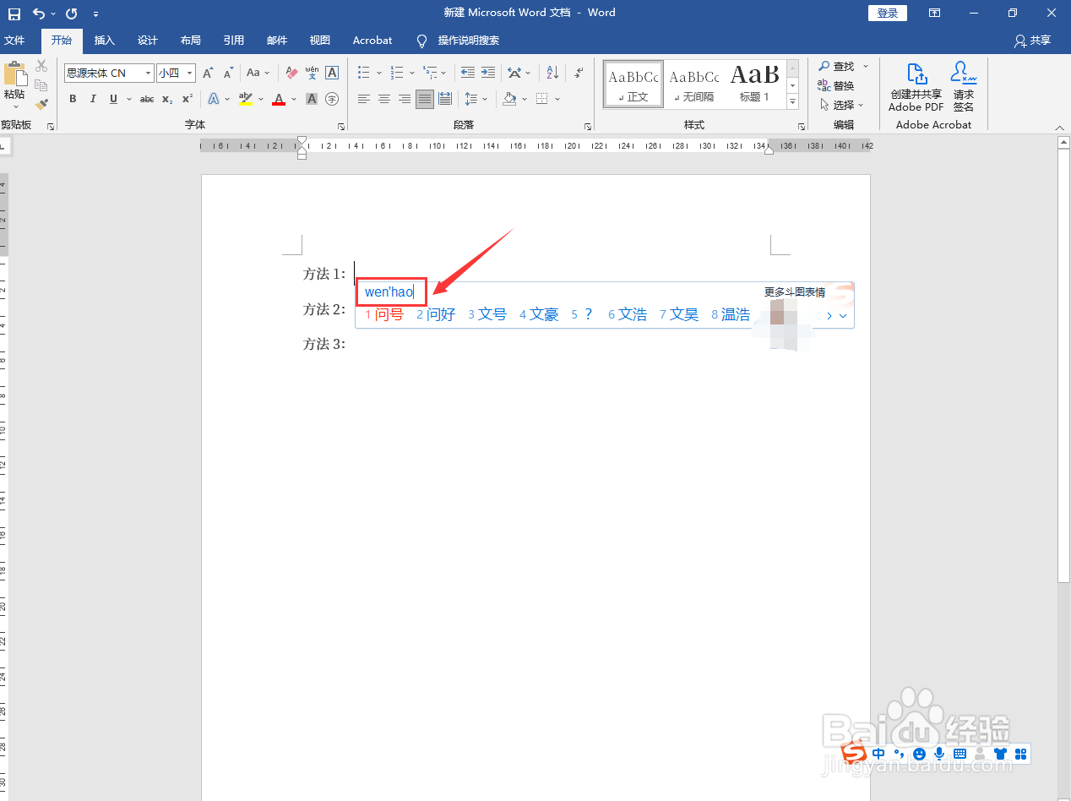Expand the styles gallery more arrow

click(x=792, y=102)
